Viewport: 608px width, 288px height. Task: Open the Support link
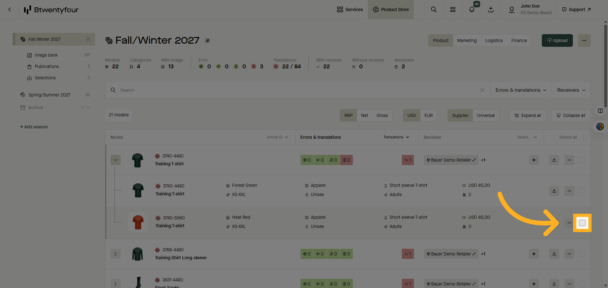point(577,9)
